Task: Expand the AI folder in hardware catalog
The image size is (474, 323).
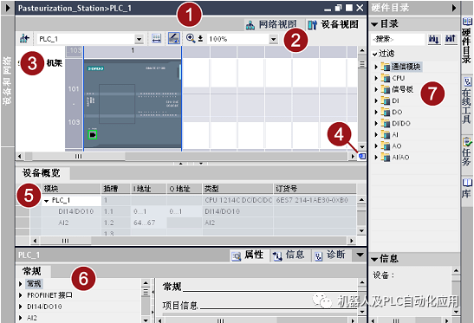Action: coord(376,135)
